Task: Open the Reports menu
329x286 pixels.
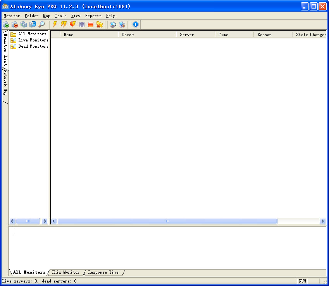Action: click(93, 16)
